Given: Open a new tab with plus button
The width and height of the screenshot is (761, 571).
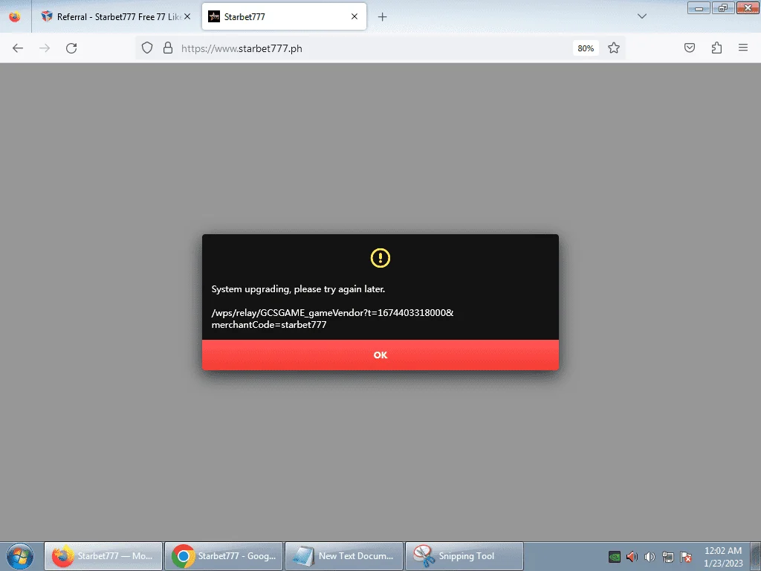Looking at the screenshot, I should 383,17.
